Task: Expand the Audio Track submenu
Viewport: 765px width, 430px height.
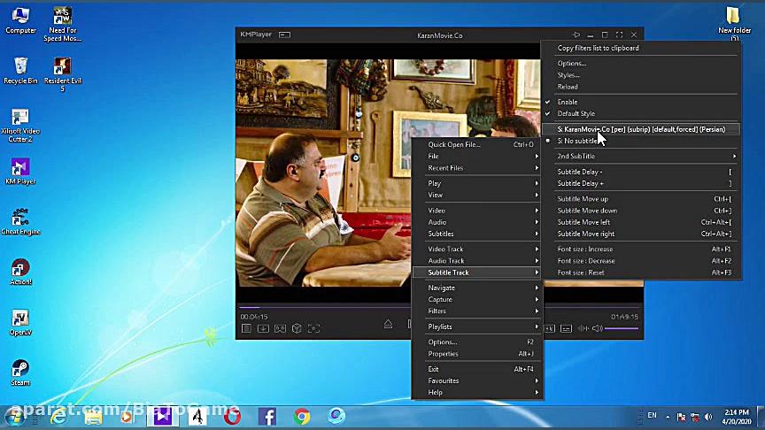Action: click(478, 261)
